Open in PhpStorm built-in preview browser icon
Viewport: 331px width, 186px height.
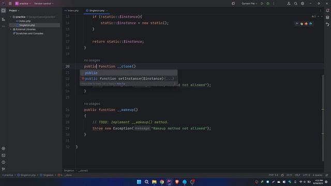pyautogui.click(x=296, y=24)
